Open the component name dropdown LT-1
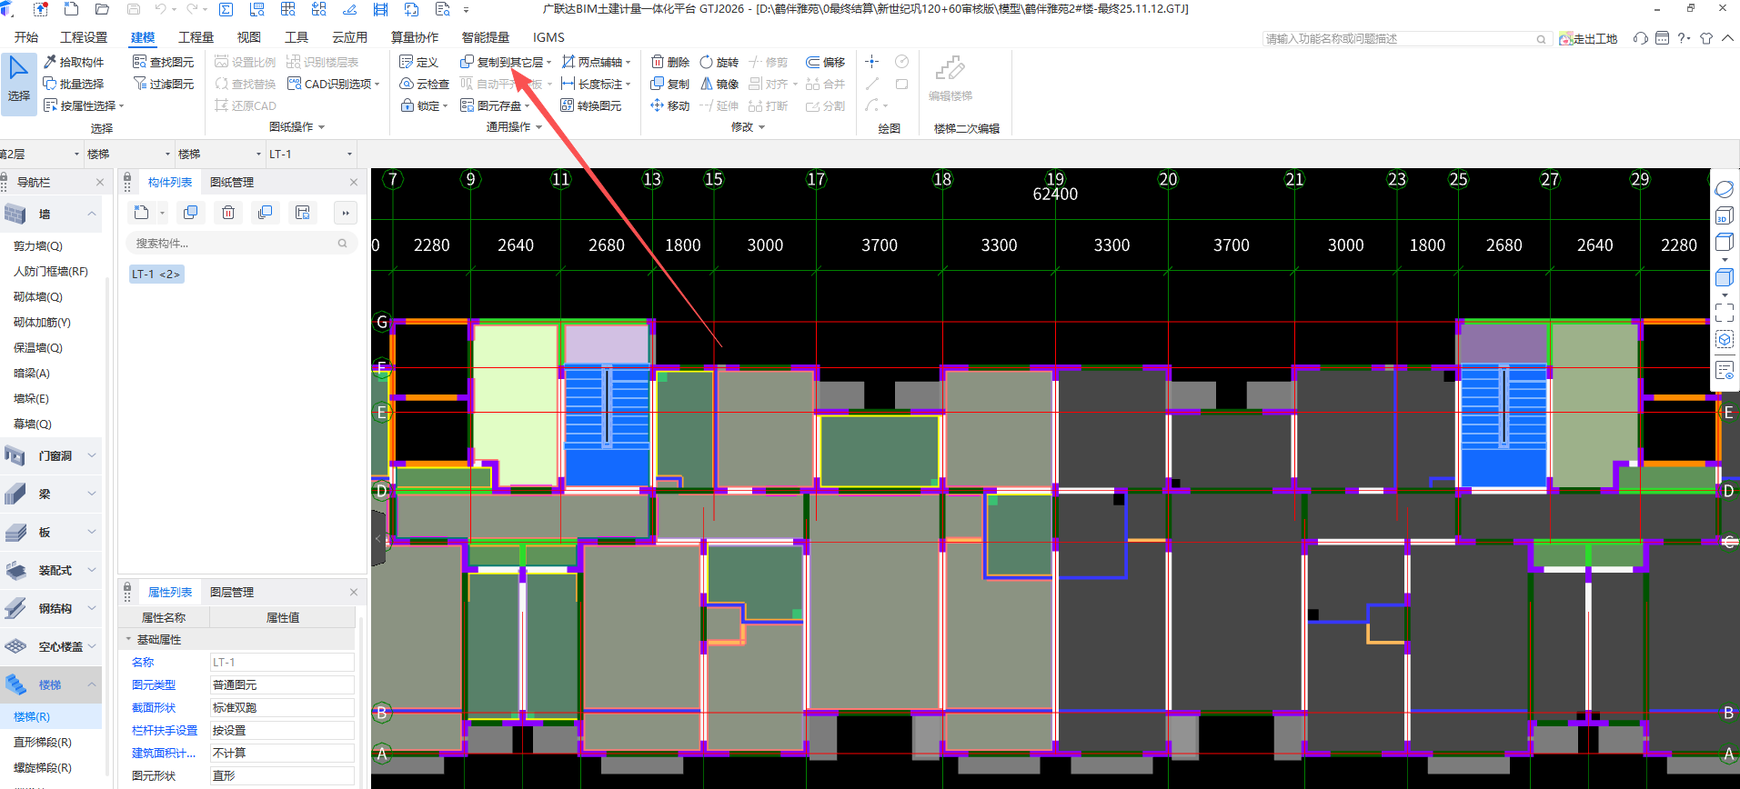This screenshot has width=1740, height=789. [311, 154]
